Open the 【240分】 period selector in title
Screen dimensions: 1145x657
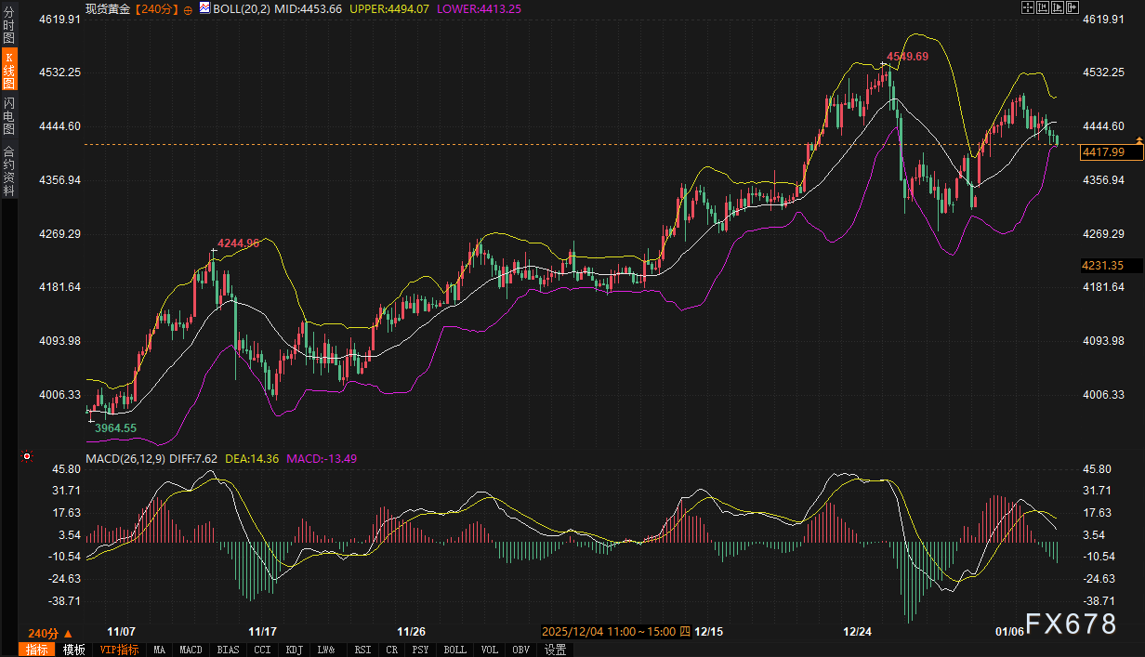click(x=157, y=8)
